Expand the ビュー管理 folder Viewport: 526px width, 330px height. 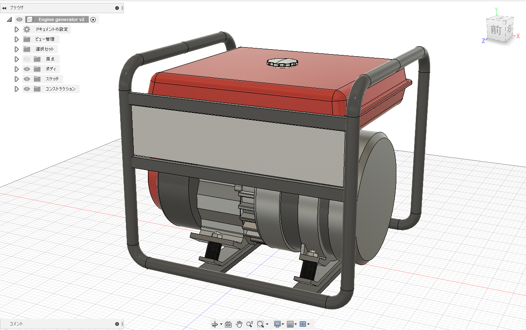coord(17,39)
